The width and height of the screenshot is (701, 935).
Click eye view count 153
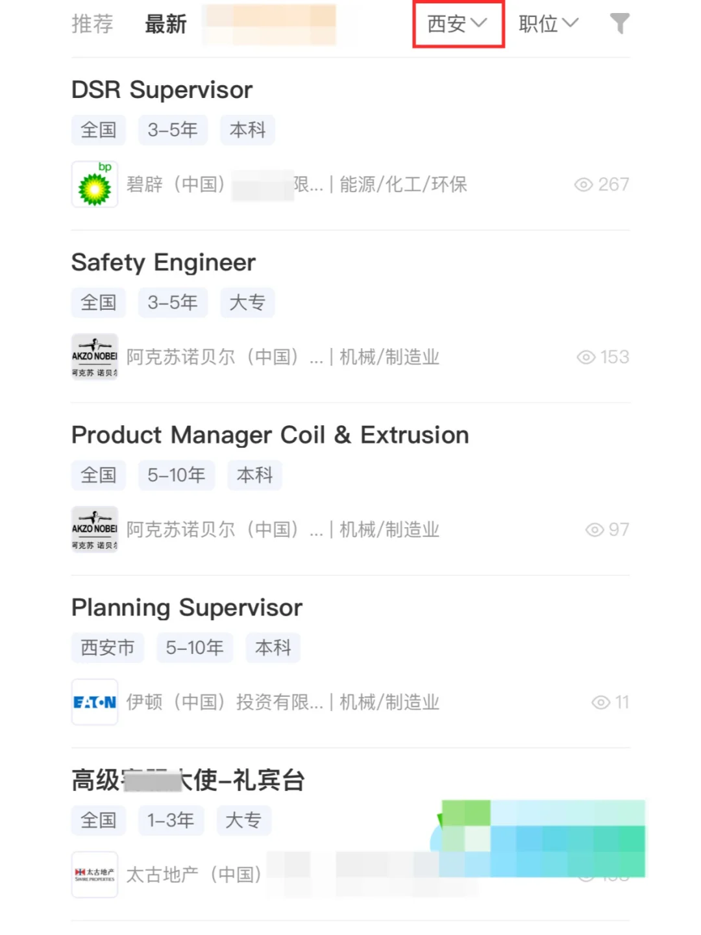(x=603, y=357)
